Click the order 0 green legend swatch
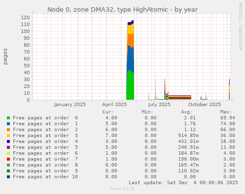Screen dimensions: 245x194 tap(8, 118)
